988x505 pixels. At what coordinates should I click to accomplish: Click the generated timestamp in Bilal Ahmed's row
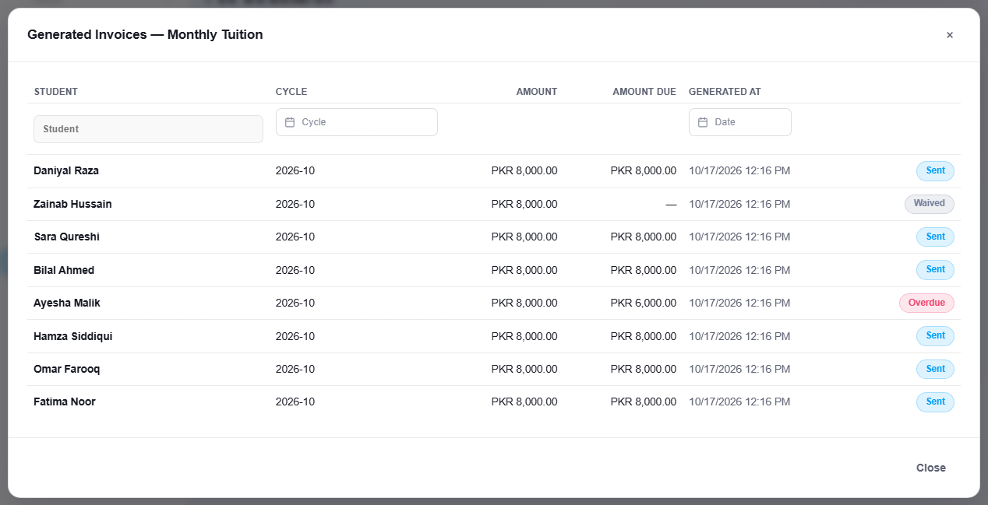pos(739,270)
